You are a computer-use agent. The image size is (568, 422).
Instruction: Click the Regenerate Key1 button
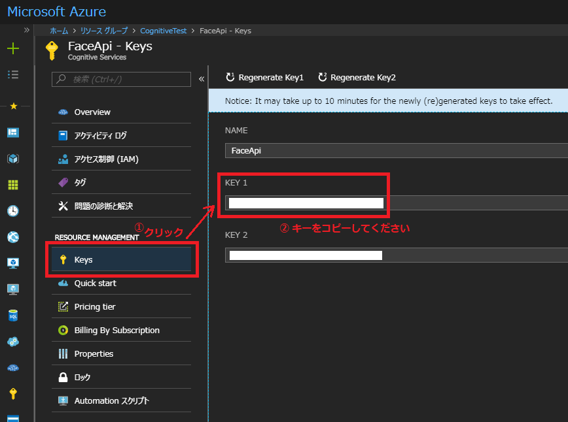[x=265, y=77]
